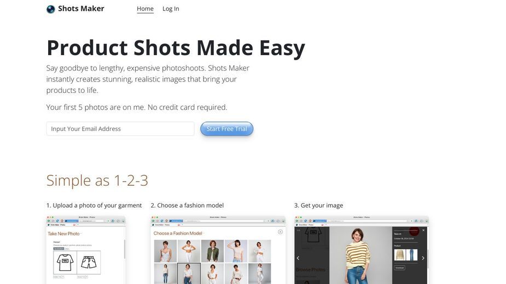Open the Home navigation link
The height and width of the screenshot is (284, 506).
pyautogui.click(x=145, y=9)
